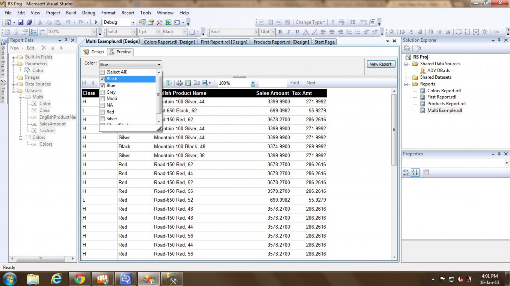The height and width of the screenshot is (286, 510).
Task: Click the Save All icon
Action: [x=29, y=22]
